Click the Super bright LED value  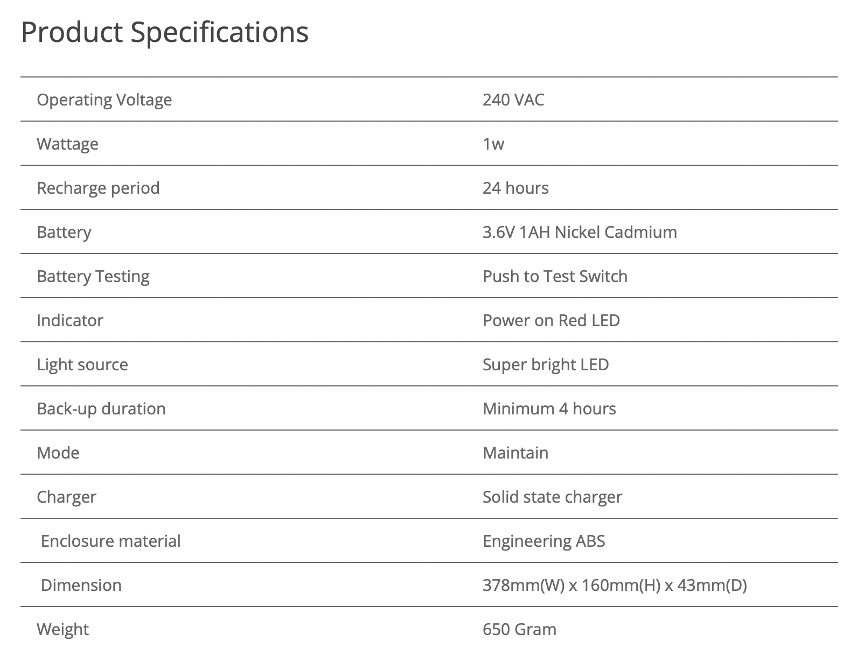[x=546, y=364]
